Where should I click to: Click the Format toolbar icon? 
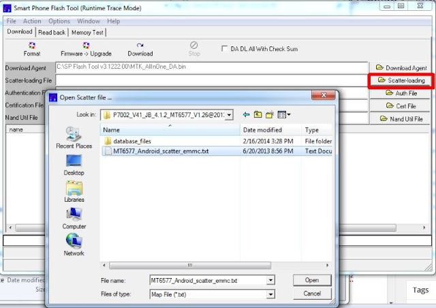coord(32,46)
